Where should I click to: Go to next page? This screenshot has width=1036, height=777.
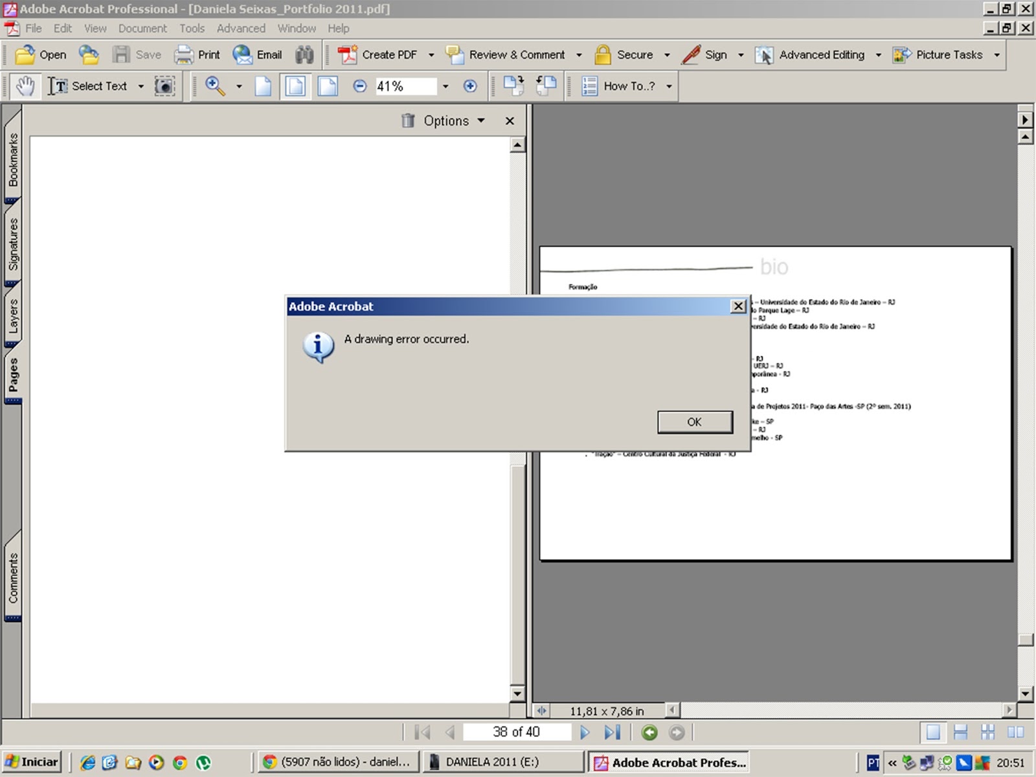[x=585, y=732]
